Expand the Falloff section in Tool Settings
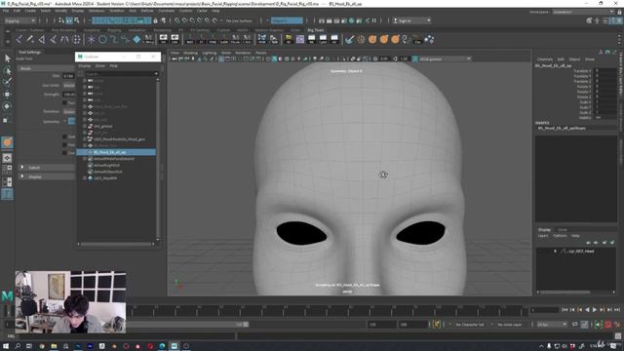Image resolution: width=624 pixels, height=351 pixels. click(x=22, y=168)
